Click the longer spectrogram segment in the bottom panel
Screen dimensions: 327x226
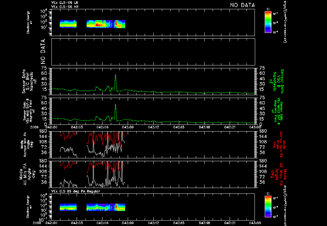point(106,207)
